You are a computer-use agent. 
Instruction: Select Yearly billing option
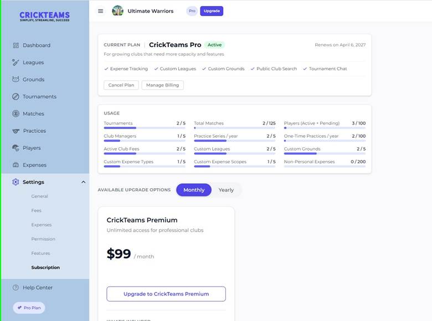226,190
